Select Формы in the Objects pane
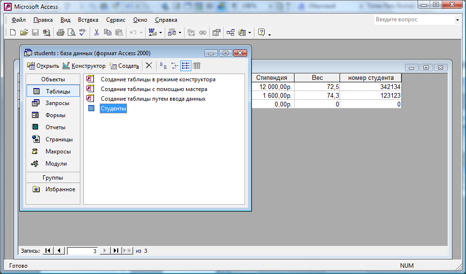This screenshot has height=274, width=466. point(53,115)
